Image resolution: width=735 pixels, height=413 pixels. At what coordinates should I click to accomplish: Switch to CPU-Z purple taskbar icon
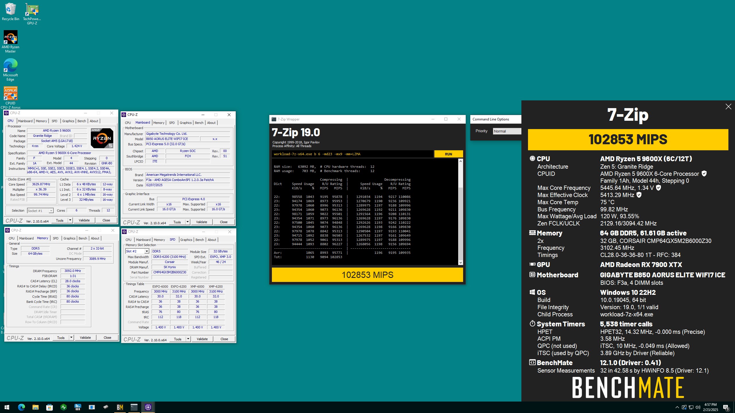pyautogui.click(x=148, y=407)
